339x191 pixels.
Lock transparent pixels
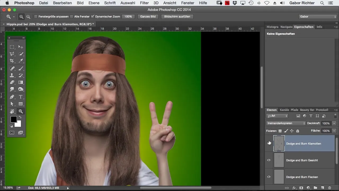(x=280, y=131)
